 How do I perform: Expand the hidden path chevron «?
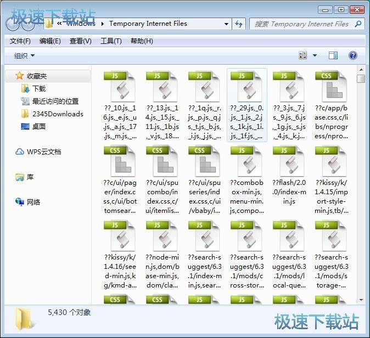point(59,24)
